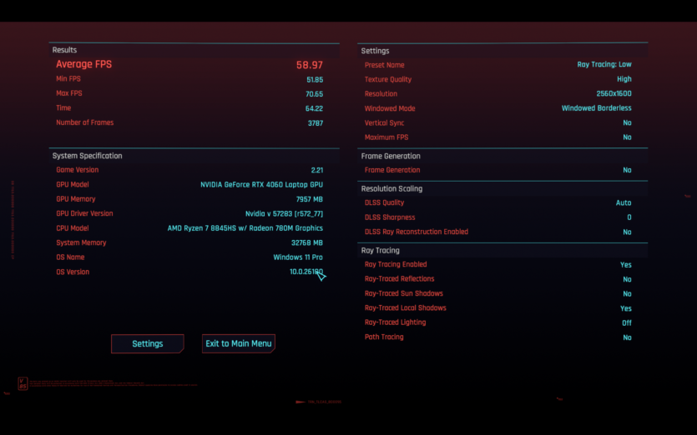
Task: Click the DLSS Ray Reconstruction Enabled label
Action: [x=417, y=232]
